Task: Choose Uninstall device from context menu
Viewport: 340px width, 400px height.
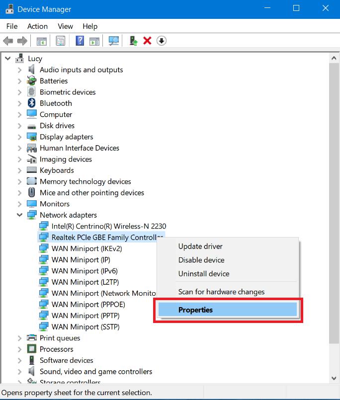Action: 228,274
